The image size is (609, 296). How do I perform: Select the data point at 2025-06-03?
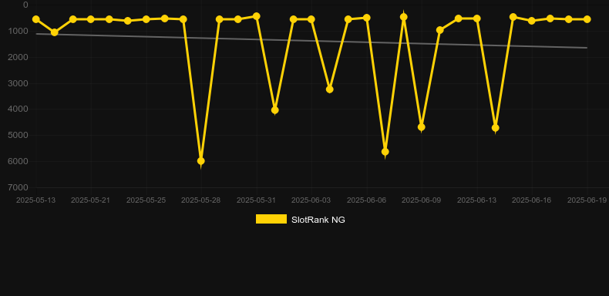click(311, 19)
